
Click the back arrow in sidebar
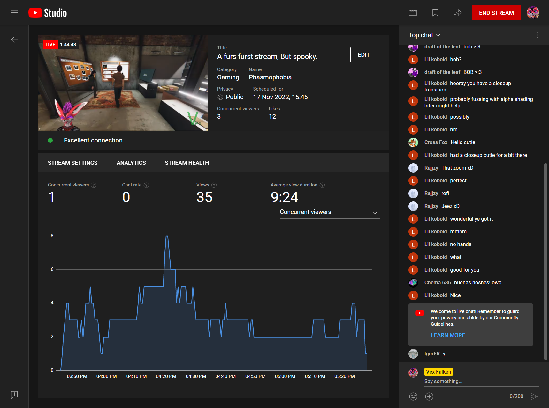coord(14,40)
